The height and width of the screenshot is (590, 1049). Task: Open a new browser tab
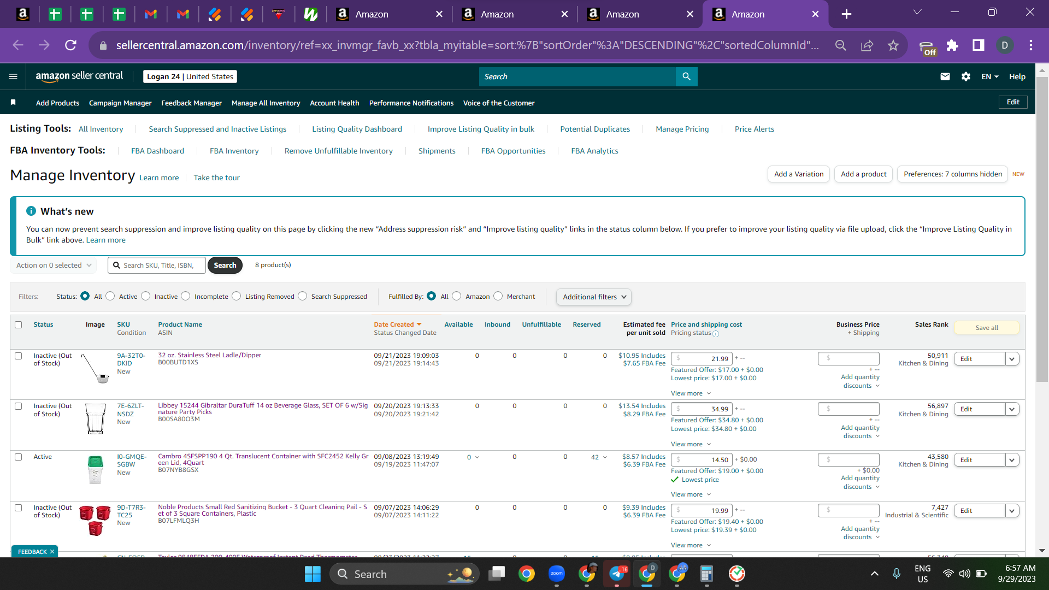click(x=846, y=14)
